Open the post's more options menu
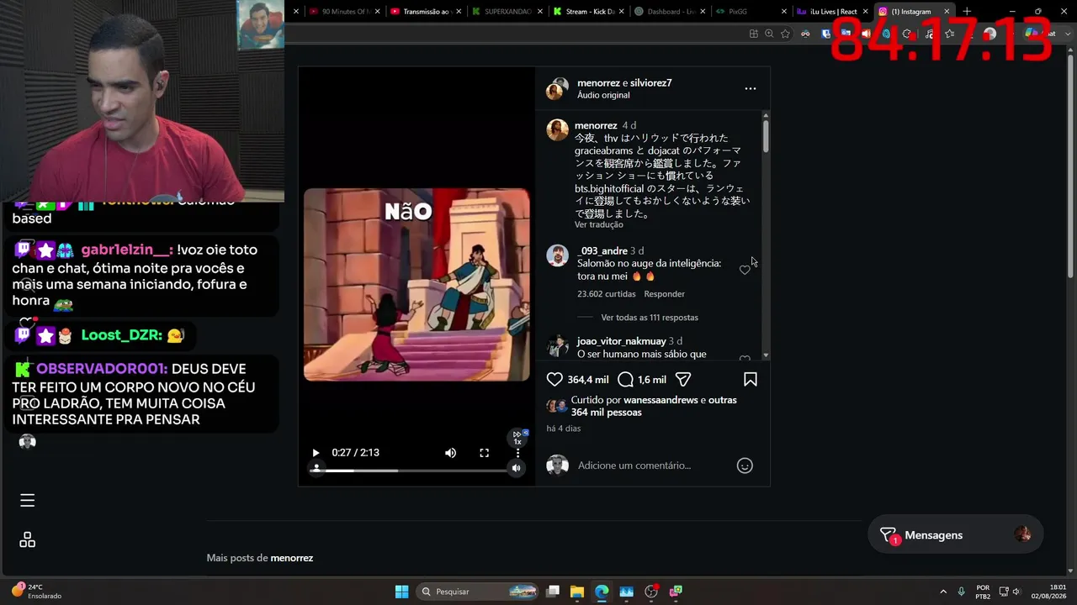The image size is (1077, 605). [751, 88]
